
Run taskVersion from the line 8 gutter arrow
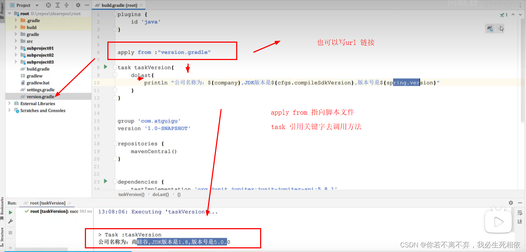[x=106, y=67]
